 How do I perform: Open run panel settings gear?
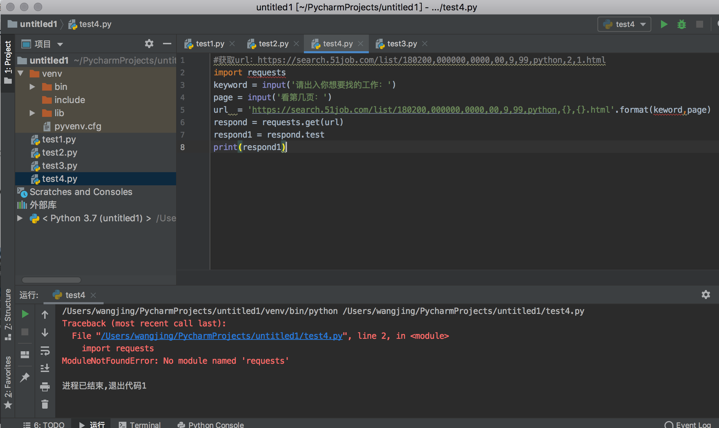tap(706, 295)
